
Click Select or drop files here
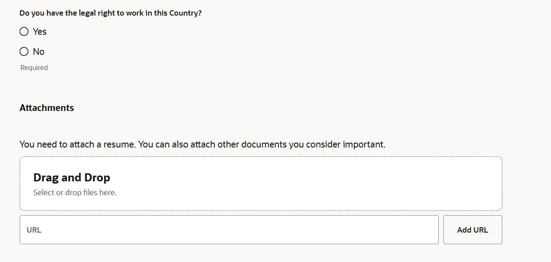point(74,192)
